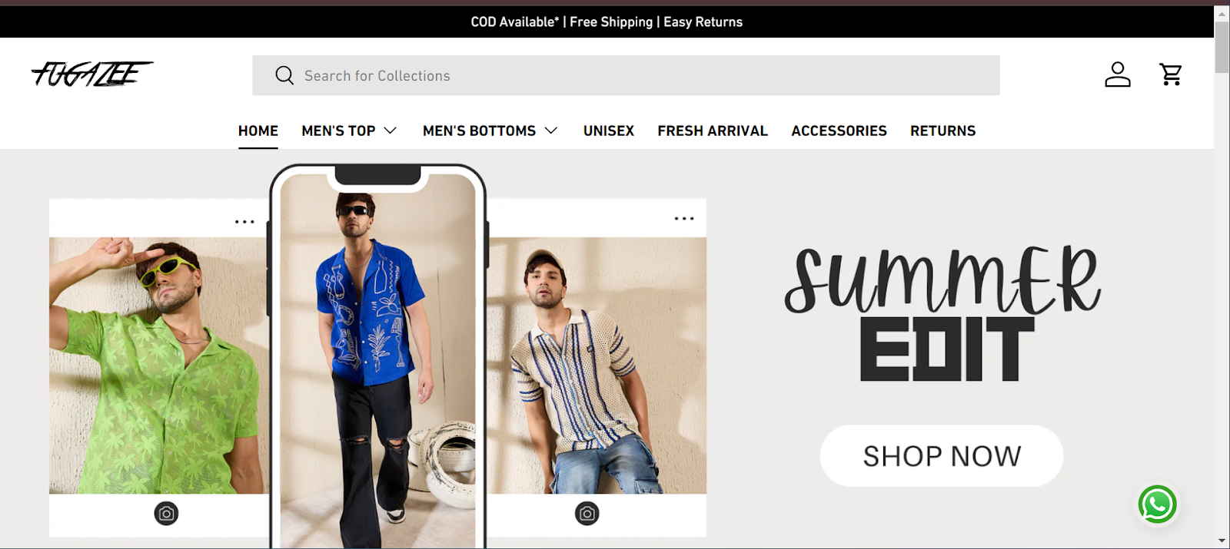
Task: Click the search magnifier icon
Action: point(284,75)
